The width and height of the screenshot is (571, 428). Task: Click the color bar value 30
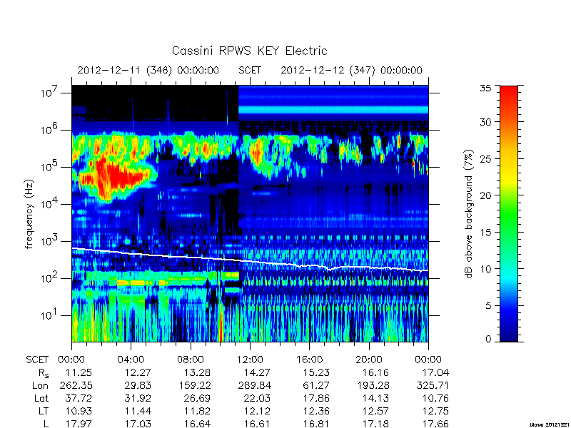click(485, 122)
